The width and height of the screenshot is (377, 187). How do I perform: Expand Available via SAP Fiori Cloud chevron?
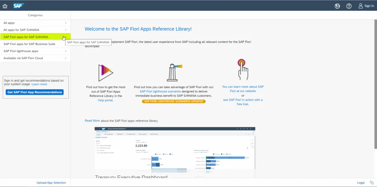click(x=66, y=58)
